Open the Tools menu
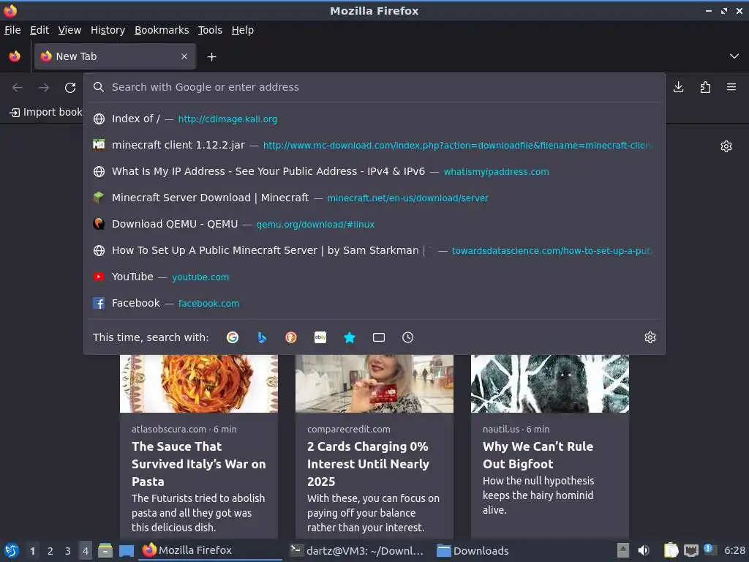The width and height of the screenshot is (749, 562). point(210,30)
